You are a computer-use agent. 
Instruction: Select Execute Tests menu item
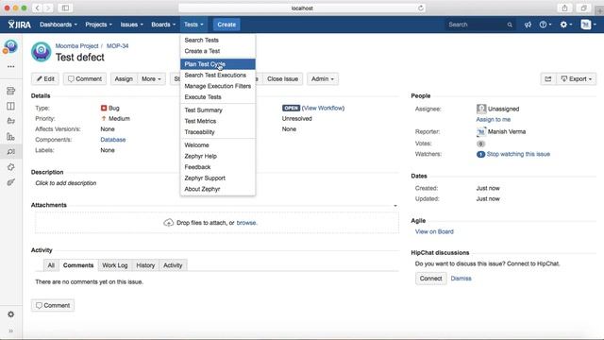pos(218,96)
